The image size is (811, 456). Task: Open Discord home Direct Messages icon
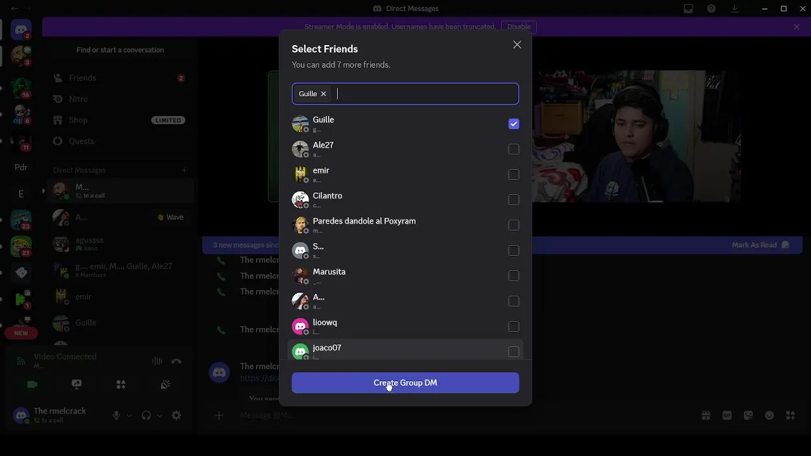21,30
